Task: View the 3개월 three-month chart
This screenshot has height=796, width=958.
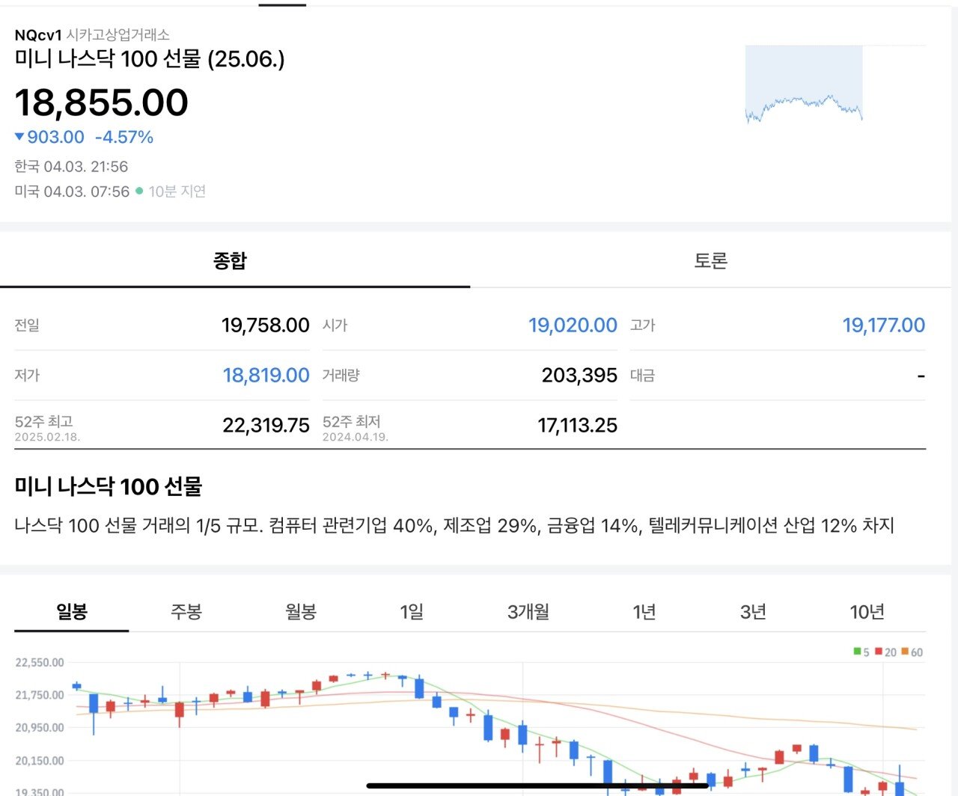Action: pos(527,611)
